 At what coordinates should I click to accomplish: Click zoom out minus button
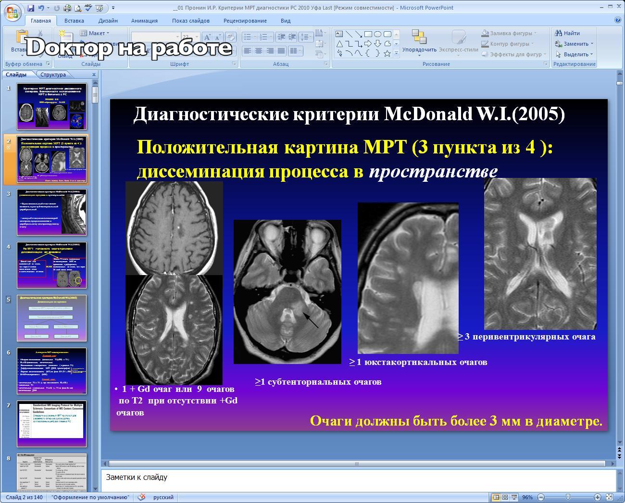[x=541, y=497]
